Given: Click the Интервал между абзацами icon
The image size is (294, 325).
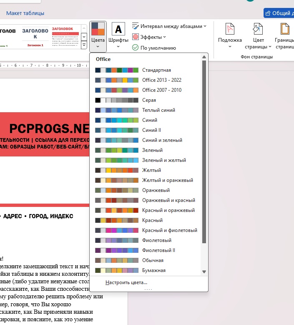Looking at the screenshot, I should [135, 26].
